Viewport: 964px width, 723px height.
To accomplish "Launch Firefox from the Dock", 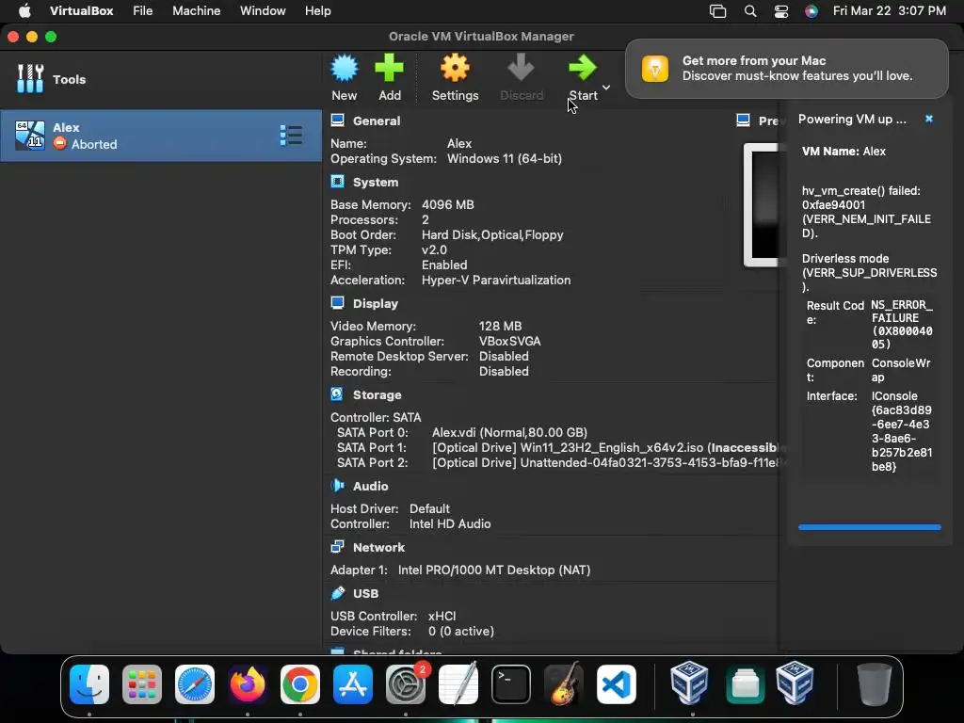I will [x=248, y=683].
